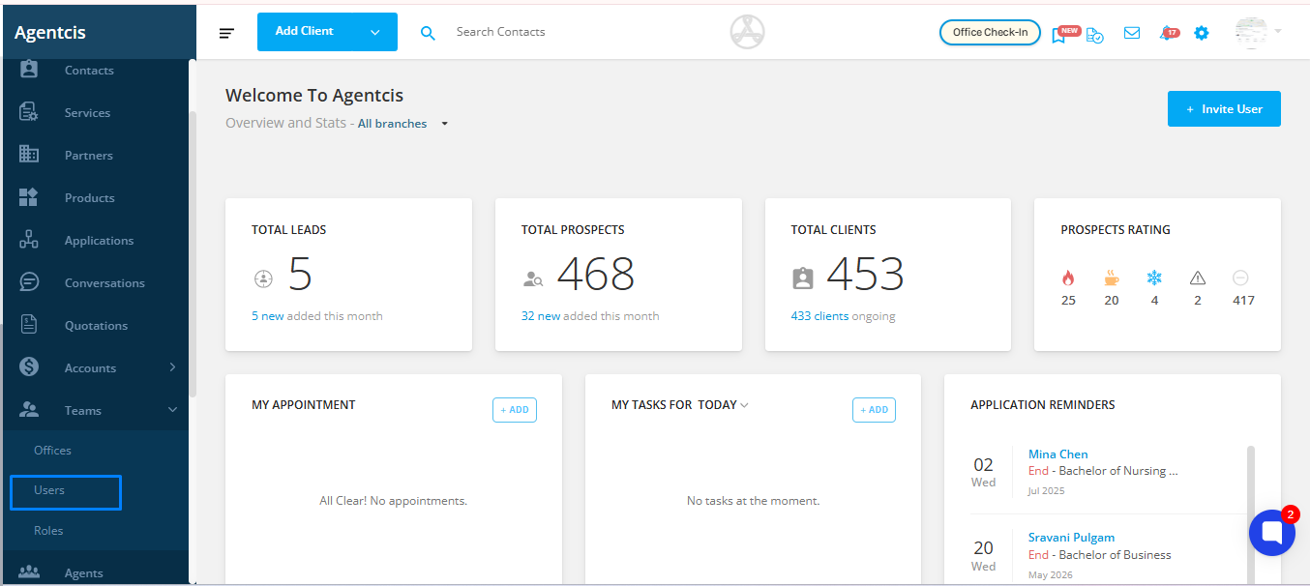Click the Products sidebar icon
Viewport: 1310px width, 586px height.
28,197
